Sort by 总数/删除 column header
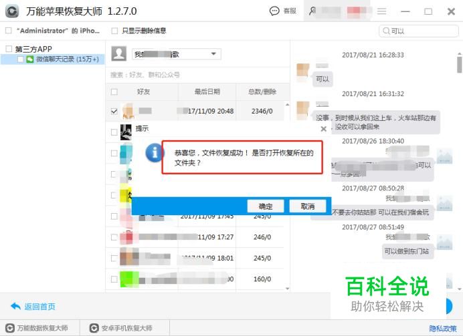 262,92
